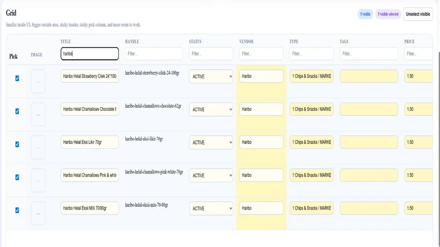This screenshot has height=247, width=440.
Task: Edit title Haribo Helal Chamallows Pink & white
Action: coord(90,175)
